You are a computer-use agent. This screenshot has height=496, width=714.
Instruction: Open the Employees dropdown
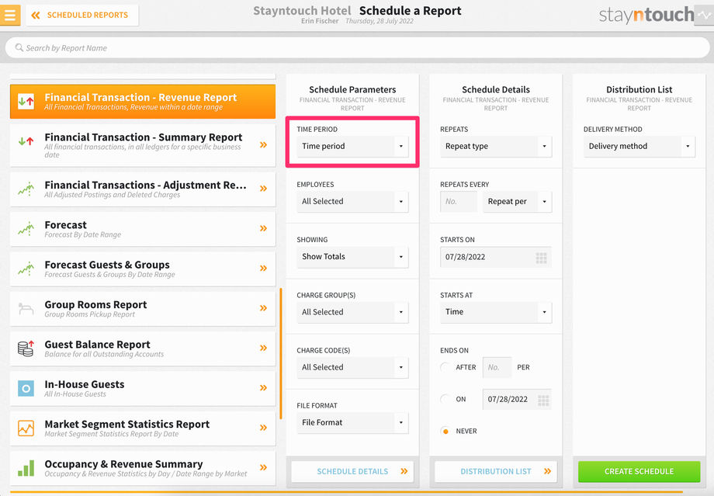tap(352, 201)
